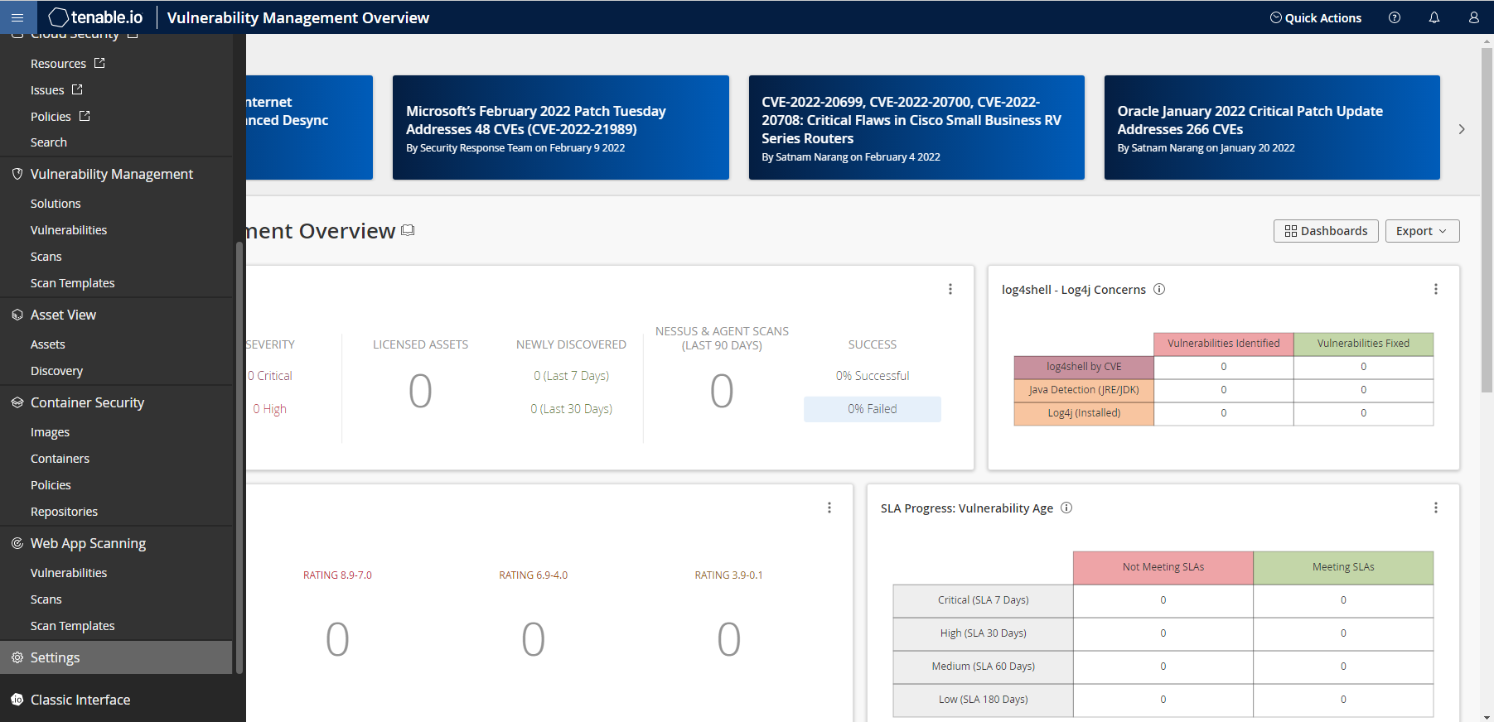Click the info icon beside SLA Progress: Vulnerability Age
Viewport: 1494px width, 722px height.
[x=1066, y=508]
